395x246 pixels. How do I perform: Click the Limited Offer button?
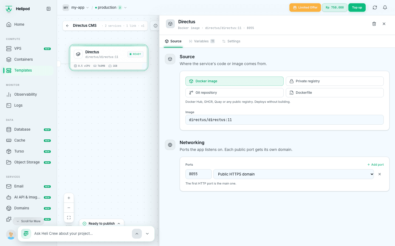[x=305, y=8]
